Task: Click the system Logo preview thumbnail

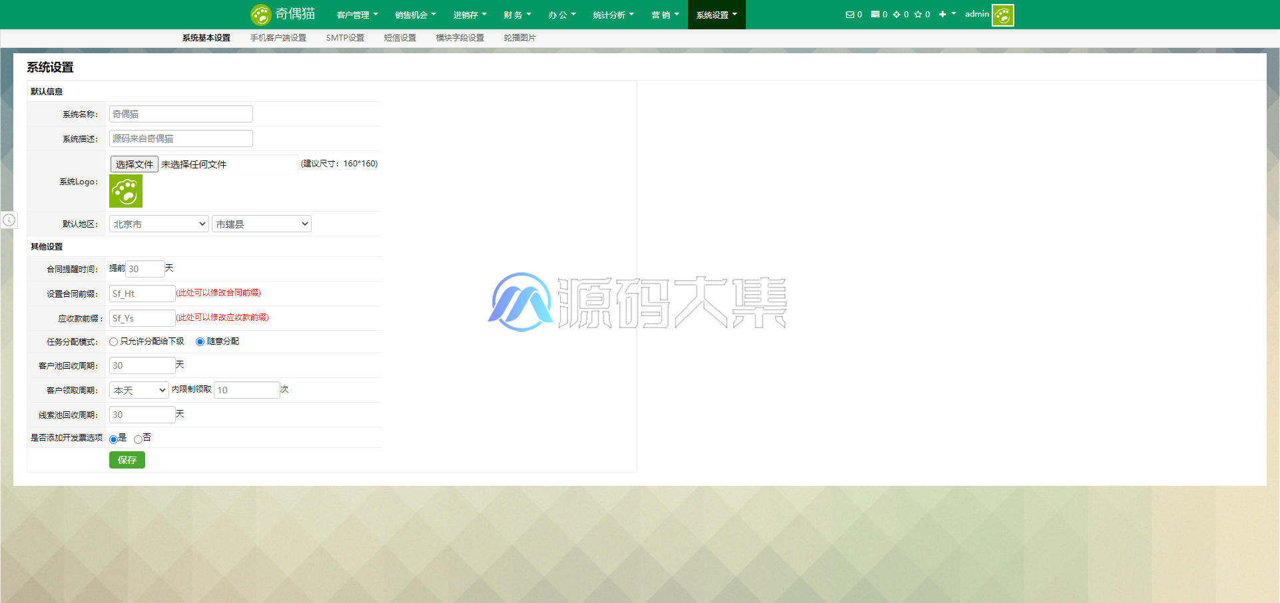Action: [126, 191]
